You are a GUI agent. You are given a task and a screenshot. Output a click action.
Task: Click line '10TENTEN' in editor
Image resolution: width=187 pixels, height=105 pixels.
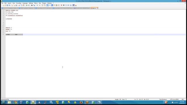[x=9, y=19]
